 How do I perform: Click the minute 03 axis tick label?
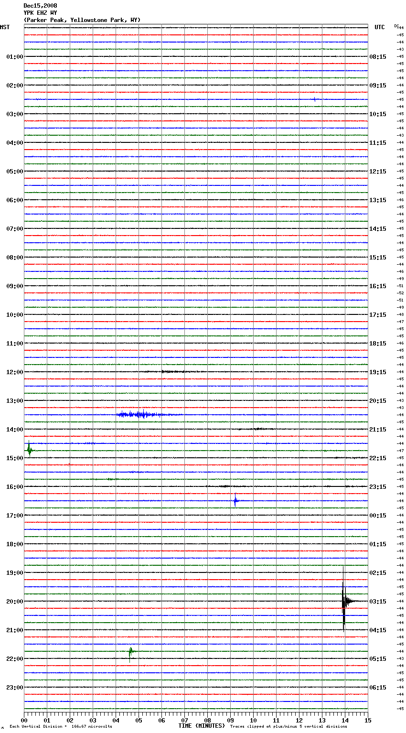click(93, 720)
